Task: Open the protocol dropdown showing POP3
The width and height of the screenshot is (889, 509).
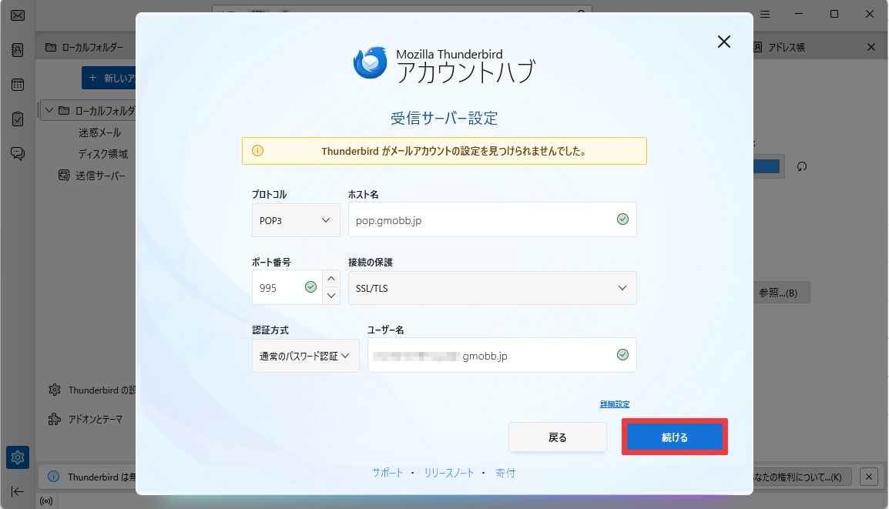Action: click(x=296, y=219)
